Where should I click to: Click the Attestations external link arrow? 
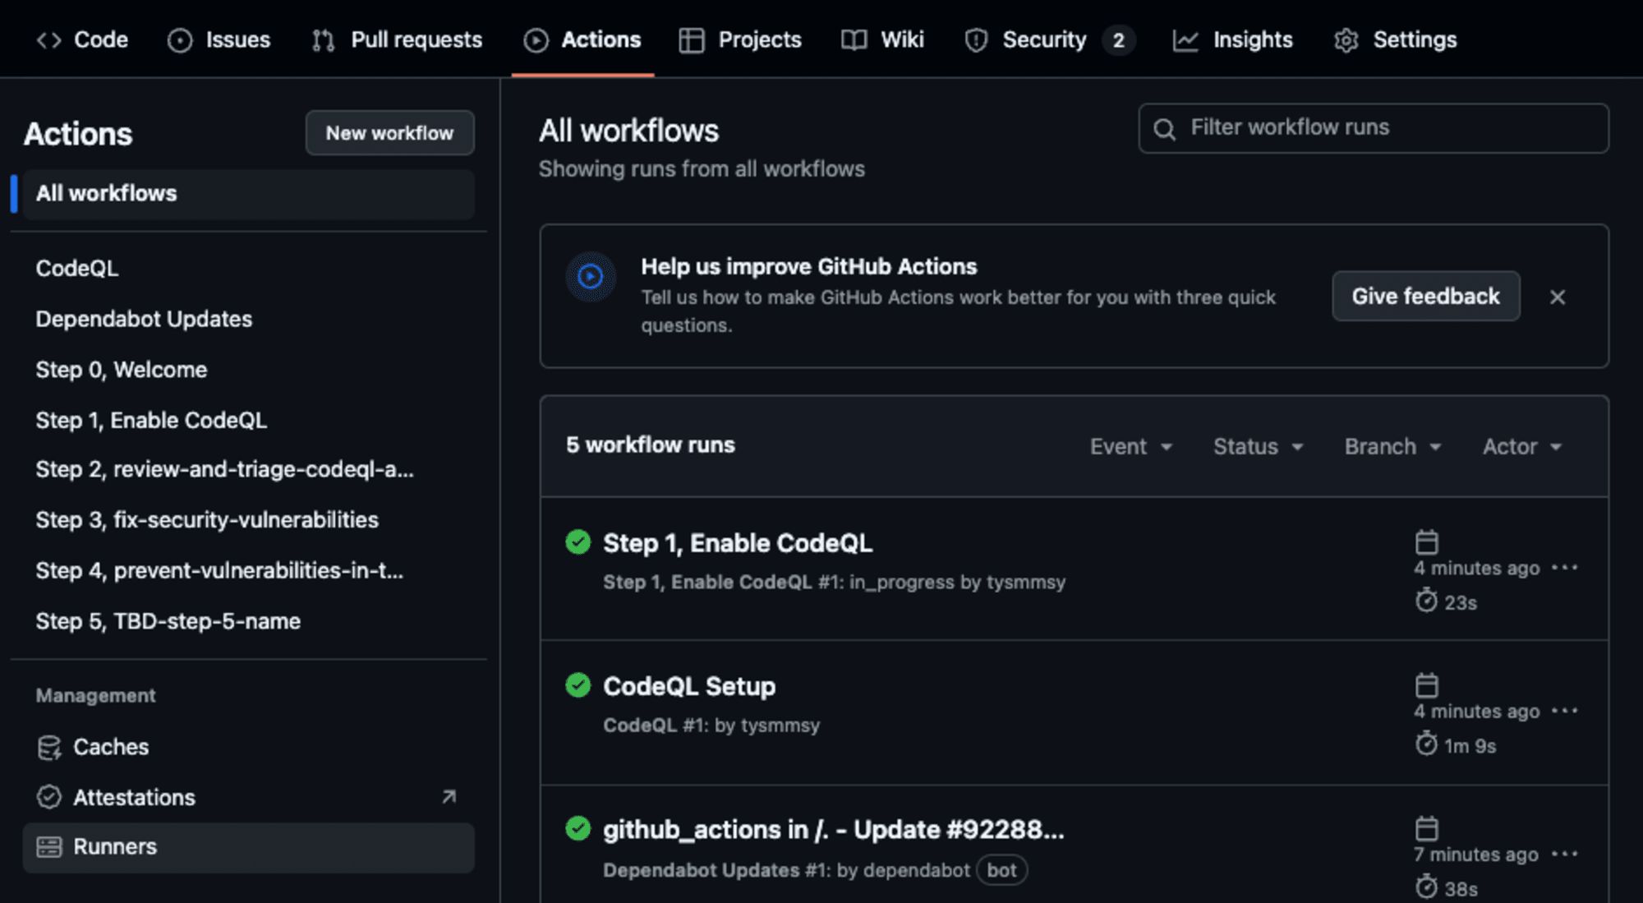coord(449,797)
